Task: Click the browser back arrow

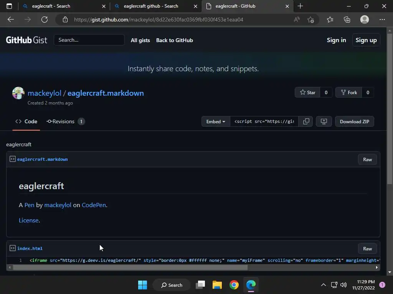Action: tap(10, 20)
